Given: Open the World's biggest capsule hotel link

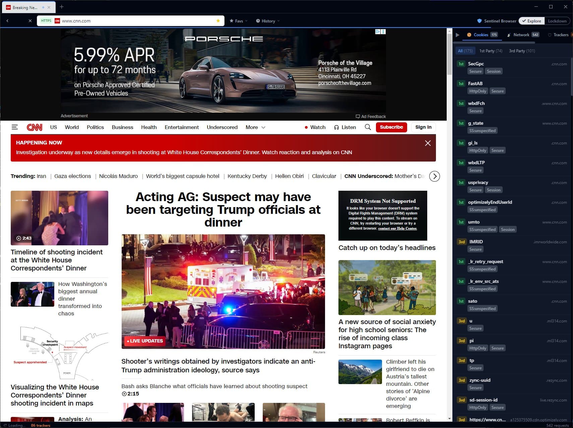Looking at the screenshot, I should [183, 176].
